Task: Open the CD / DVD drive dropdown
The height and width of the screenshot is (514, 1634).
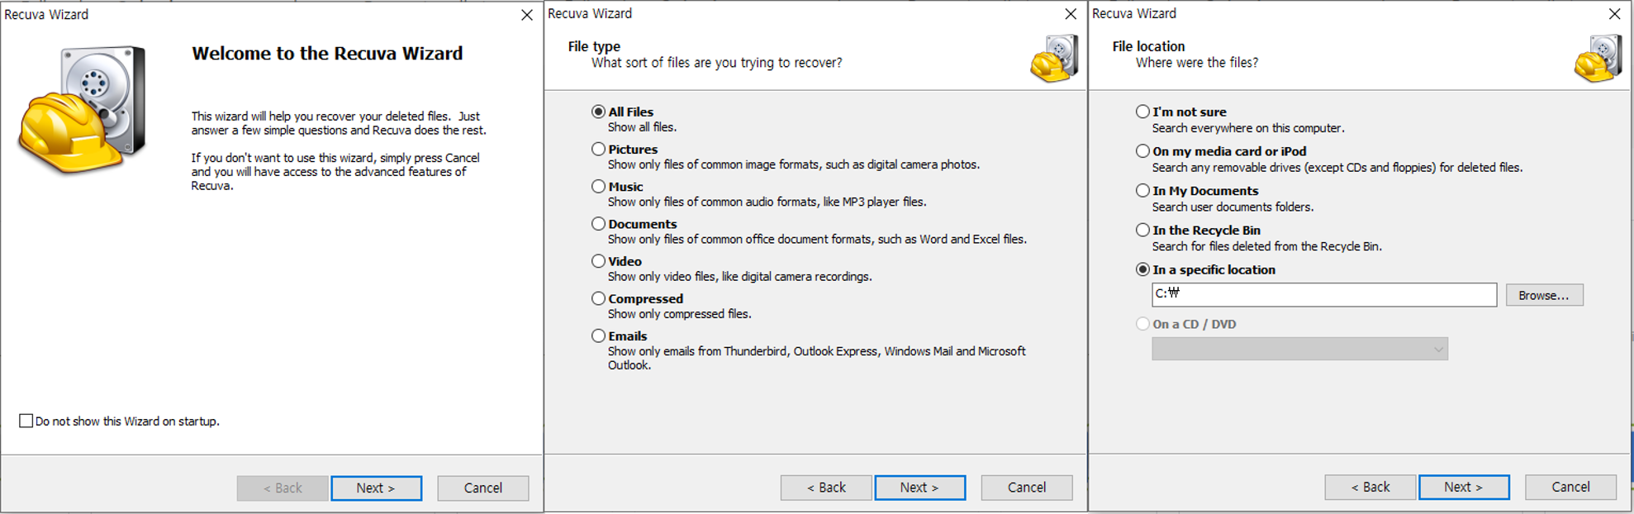Action: pyautogui.click(x=1299, y=349)
